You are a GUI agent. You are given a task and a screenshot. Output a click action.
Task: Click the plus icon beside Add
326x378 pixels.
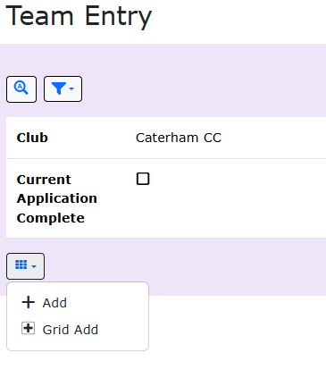(29, 302)
